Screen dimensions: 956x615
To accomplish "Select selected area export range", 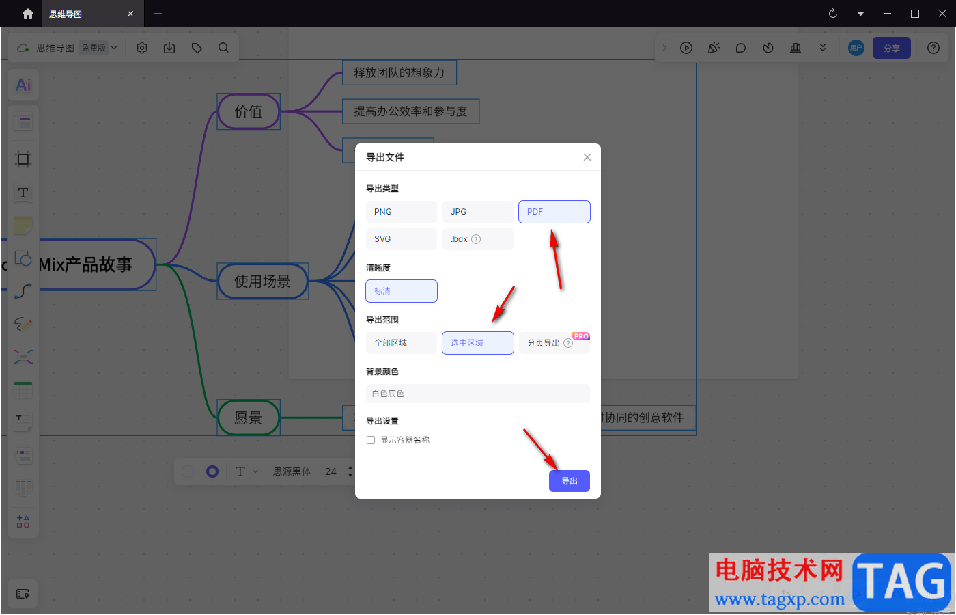I will 478,343.
